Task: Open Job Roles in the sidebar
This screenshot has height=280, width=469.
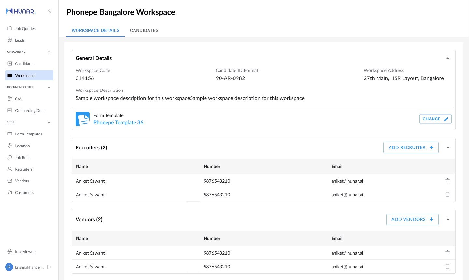Action: tap(29, 158)
